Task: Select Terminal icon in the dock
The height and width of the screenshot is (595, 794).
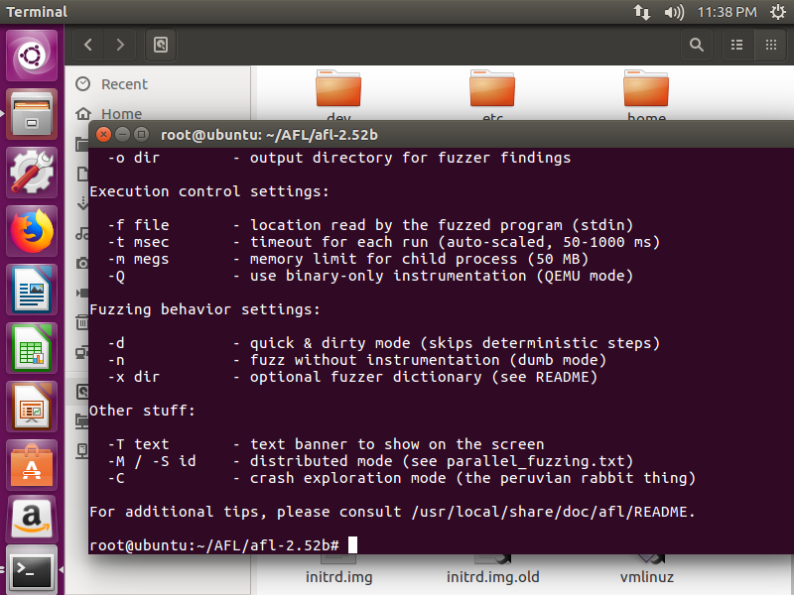Action: 32,570
